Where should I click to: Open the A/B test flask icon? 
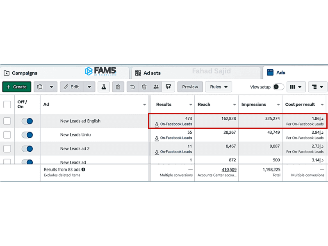[x=104, y=87]
